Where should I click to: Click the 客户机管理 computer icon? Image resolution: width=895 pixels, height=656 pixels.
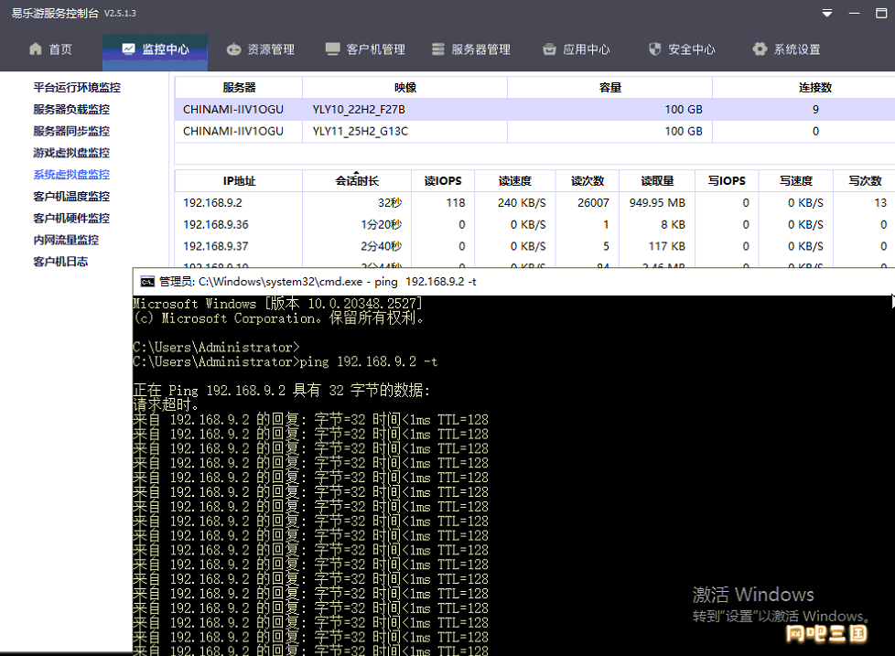[332, 49]
